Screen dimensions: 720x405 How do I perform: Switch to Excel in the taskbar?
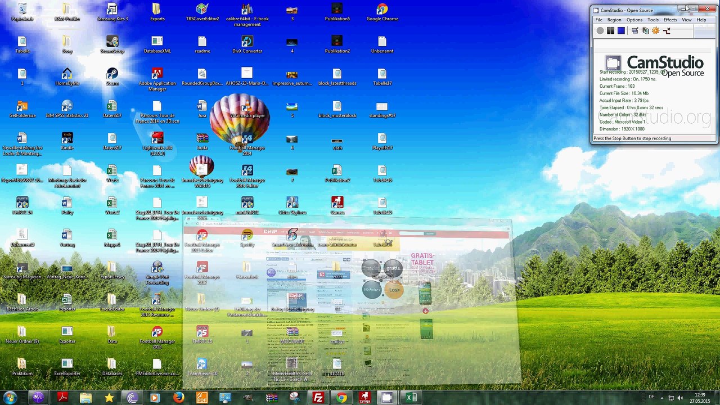411,398
